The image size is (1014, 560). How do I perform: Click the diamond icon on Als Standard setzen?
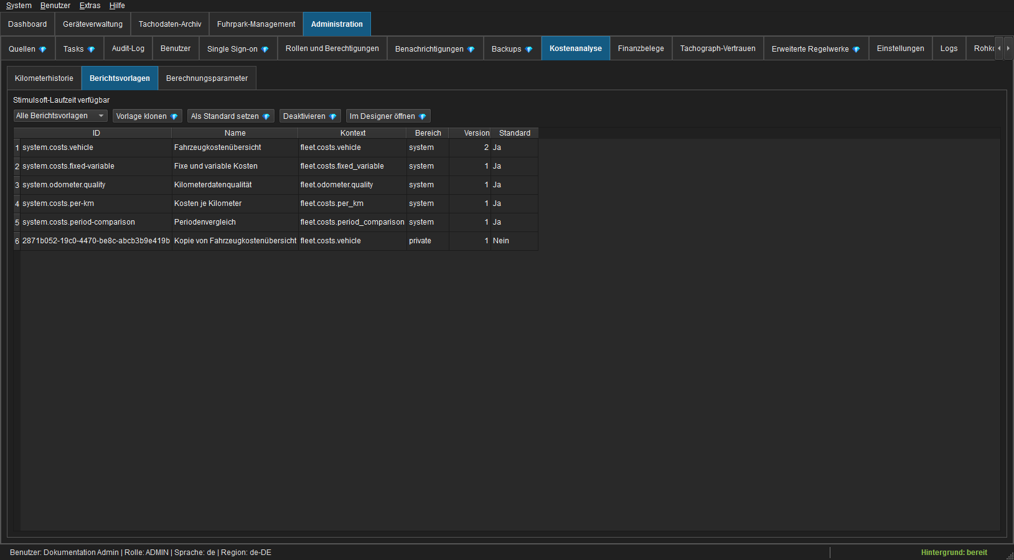[266, 116]
